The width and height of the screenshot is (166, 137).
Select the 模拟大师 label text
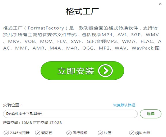click(143, 133)
